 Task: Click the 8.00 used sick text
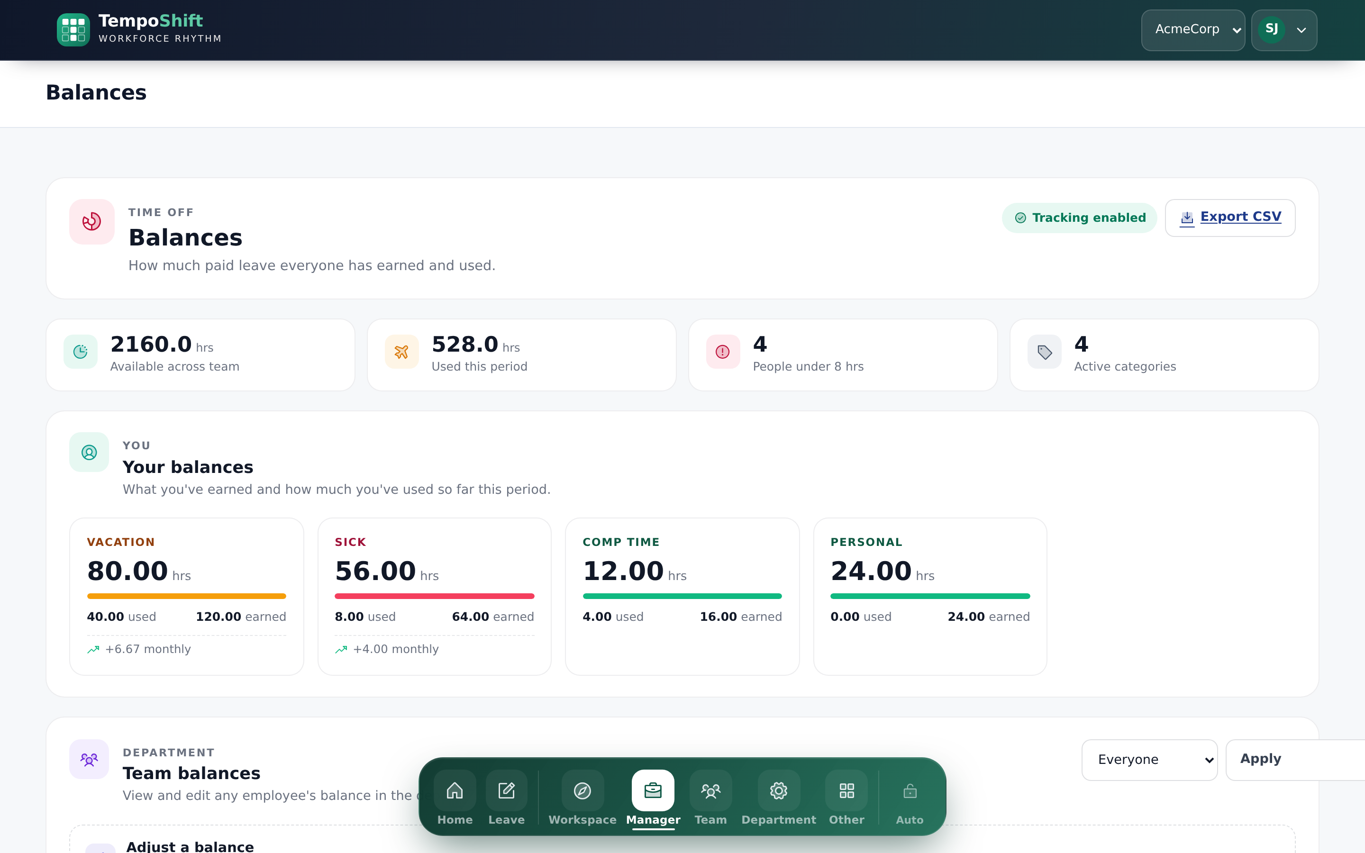click(x=365, y=617)
